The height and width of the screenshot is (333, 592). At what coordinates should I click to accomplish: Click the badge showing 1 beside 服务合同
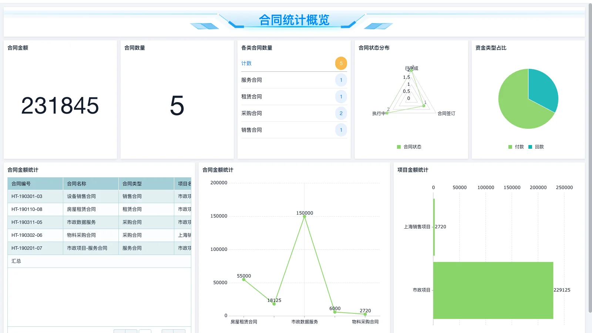click(x=341, y=80)
